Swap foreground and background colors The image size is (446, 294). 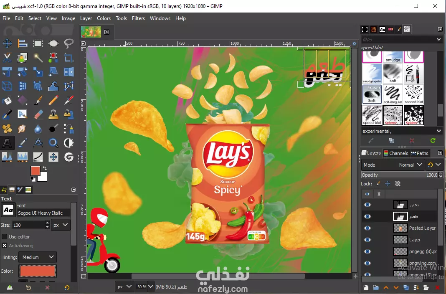click(45, 169)
